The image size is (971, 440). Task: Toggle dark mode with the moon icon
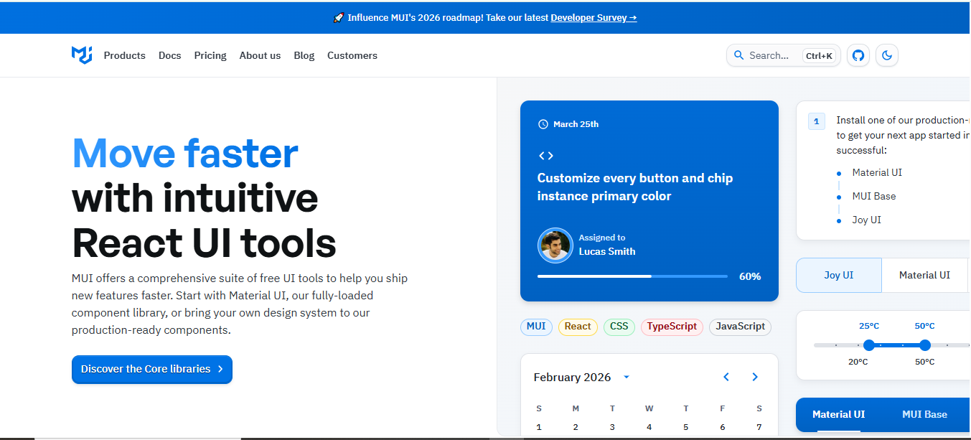coord(886,55)
